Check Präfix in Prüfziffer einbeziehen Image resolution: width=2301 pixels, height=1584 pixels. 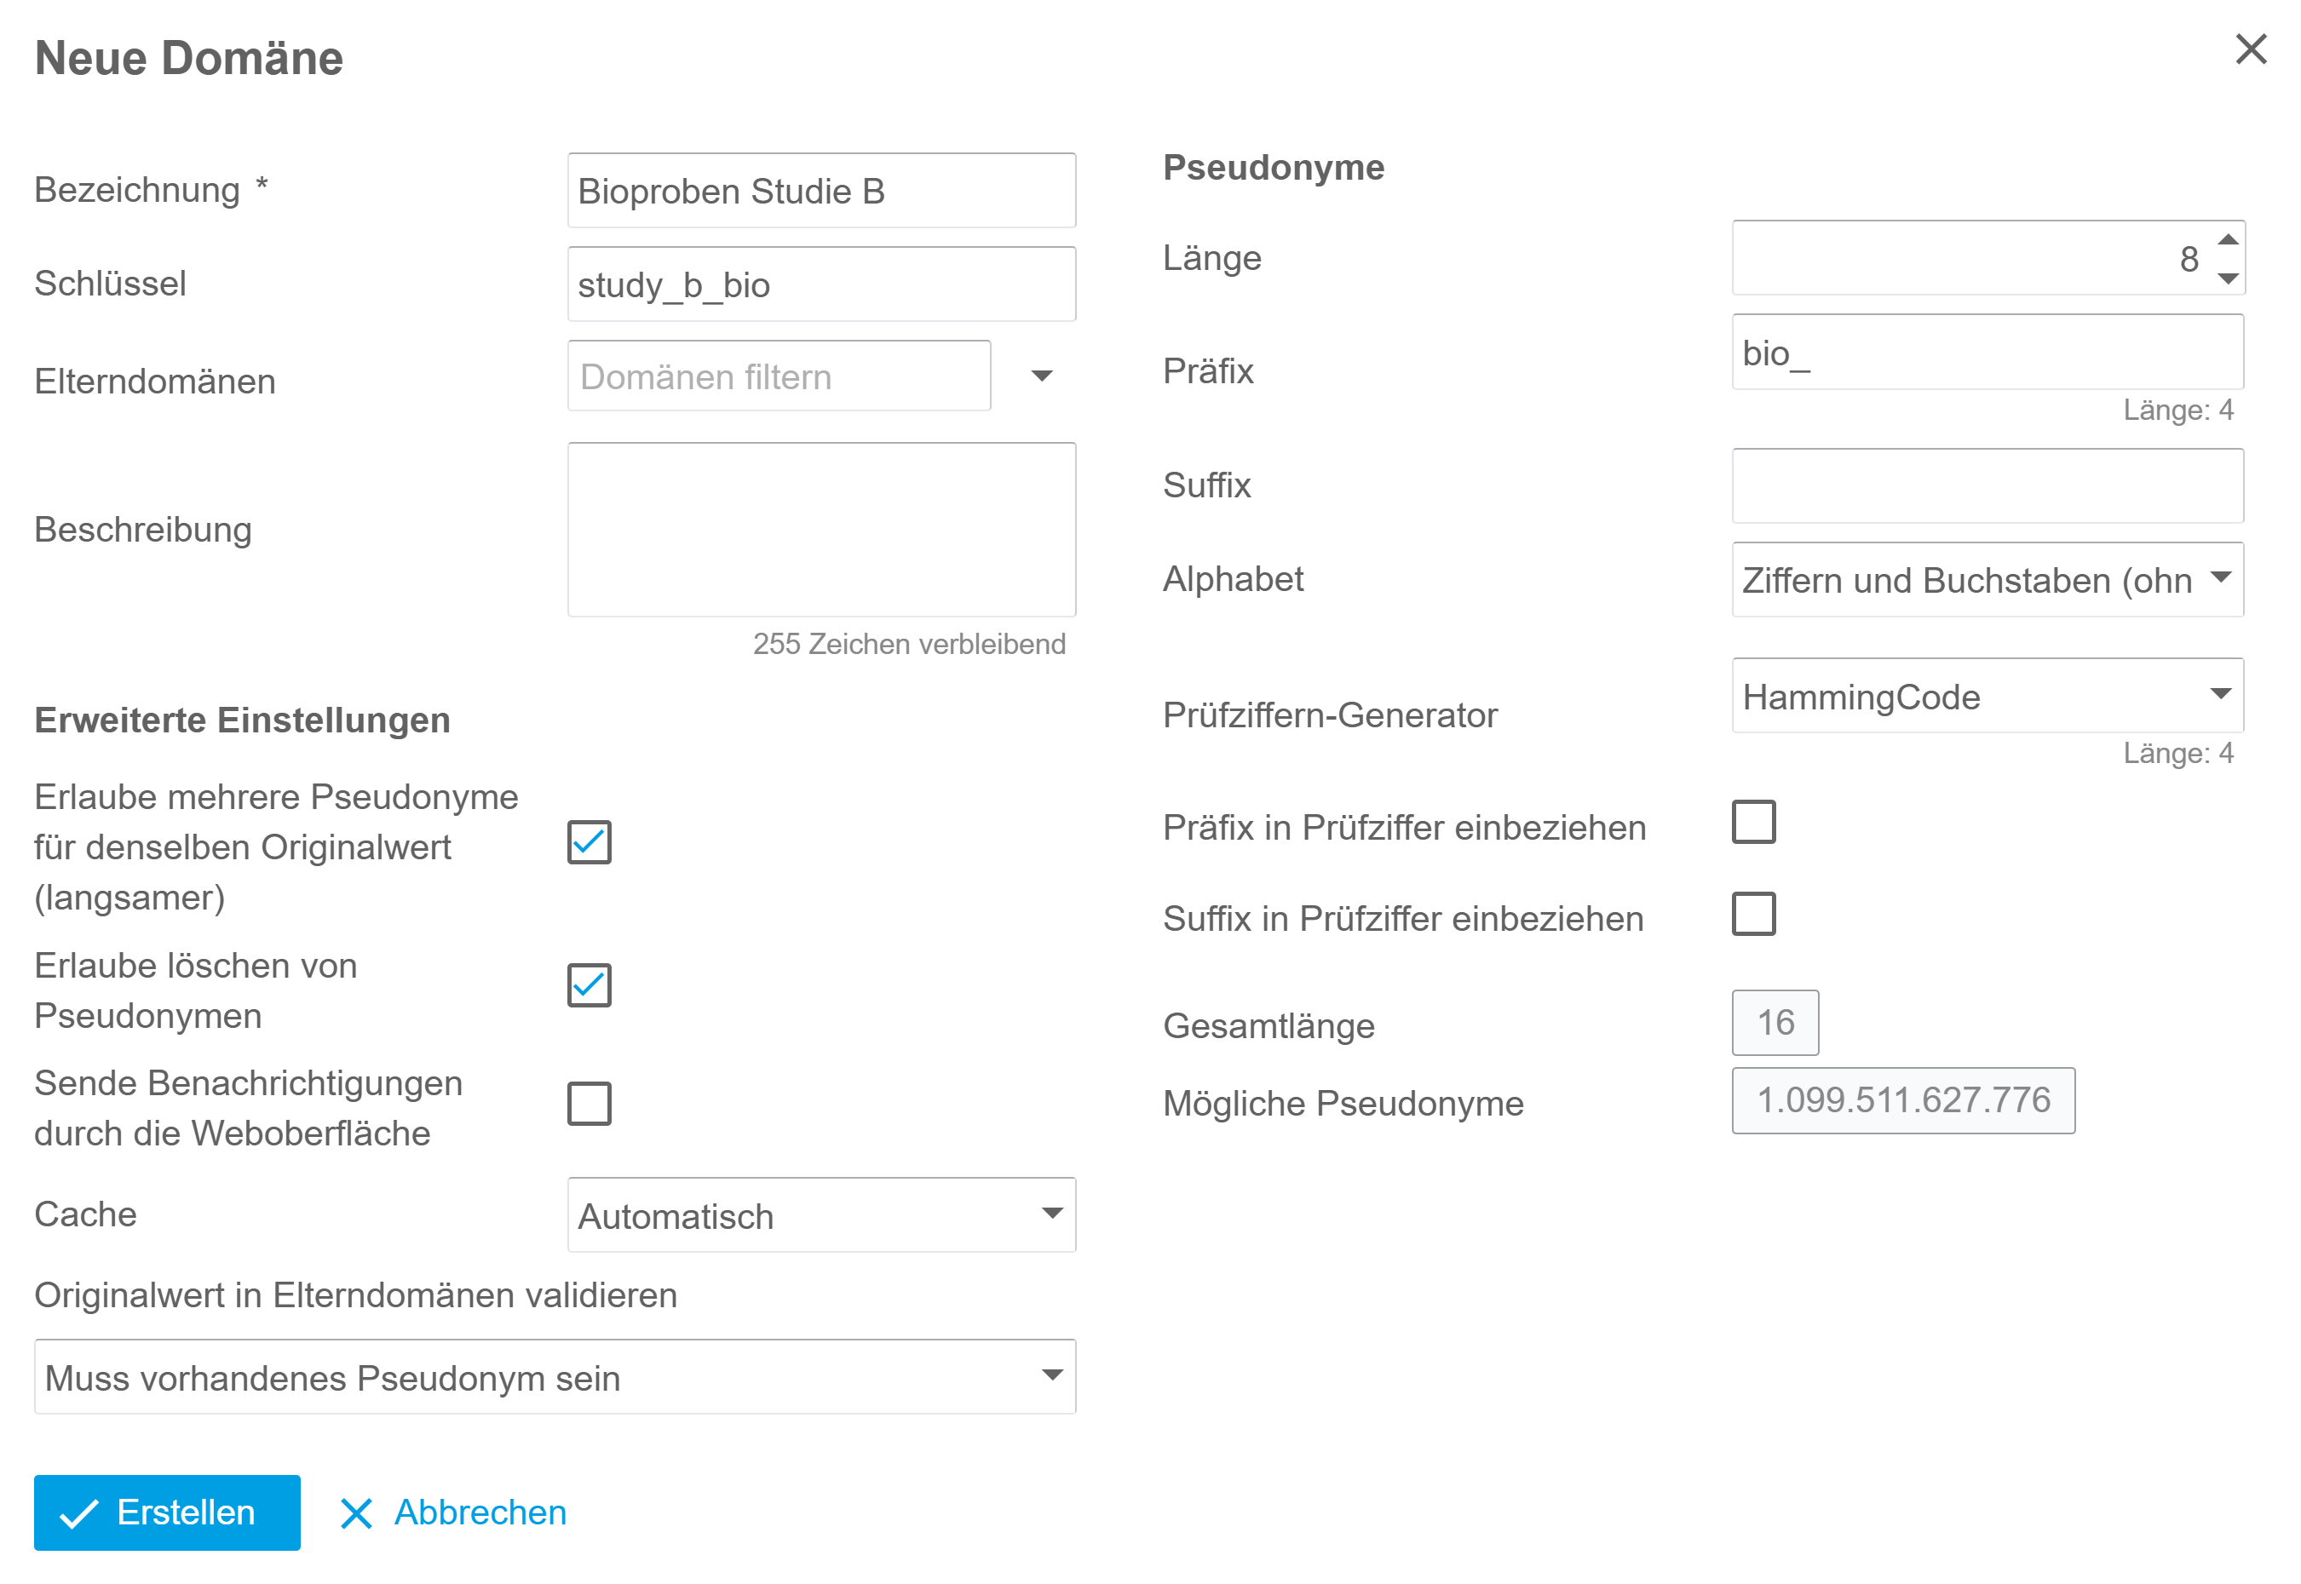pos(1753,822)
